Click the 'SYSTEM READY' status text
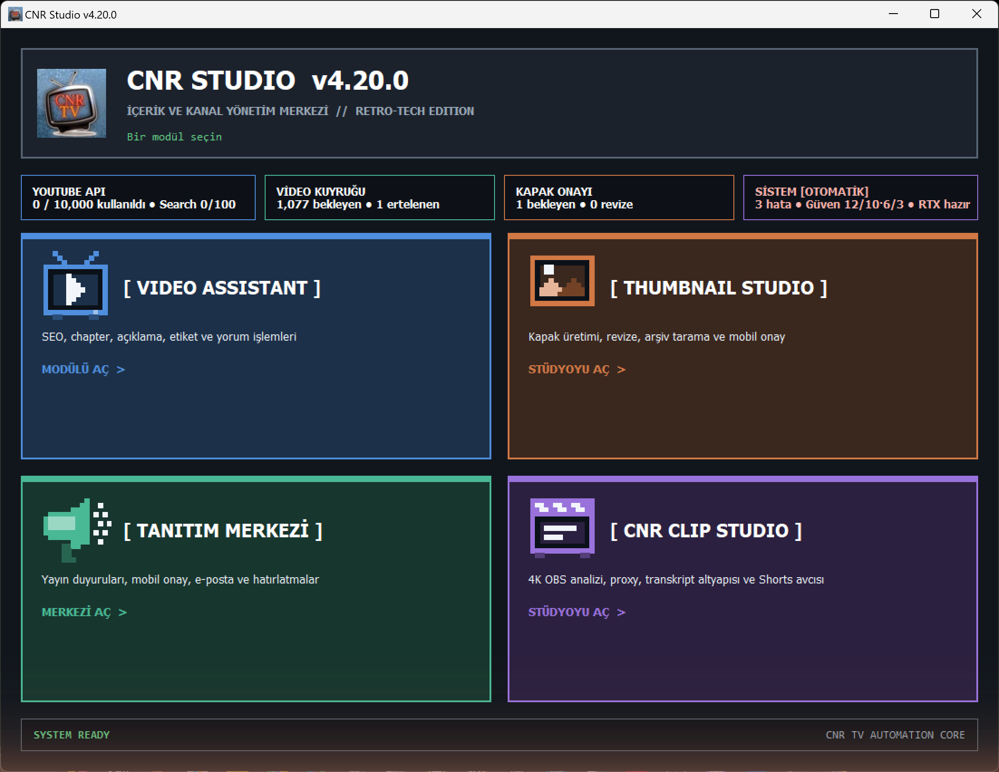The height and width of the screenshot is (772, 999). tap(71, 734)
